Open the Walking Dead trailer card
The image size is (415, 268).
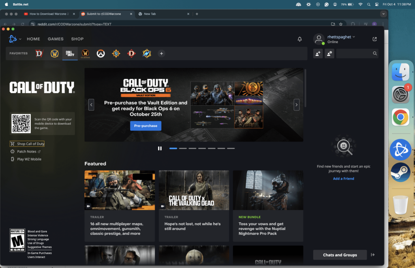pos(194,206)
